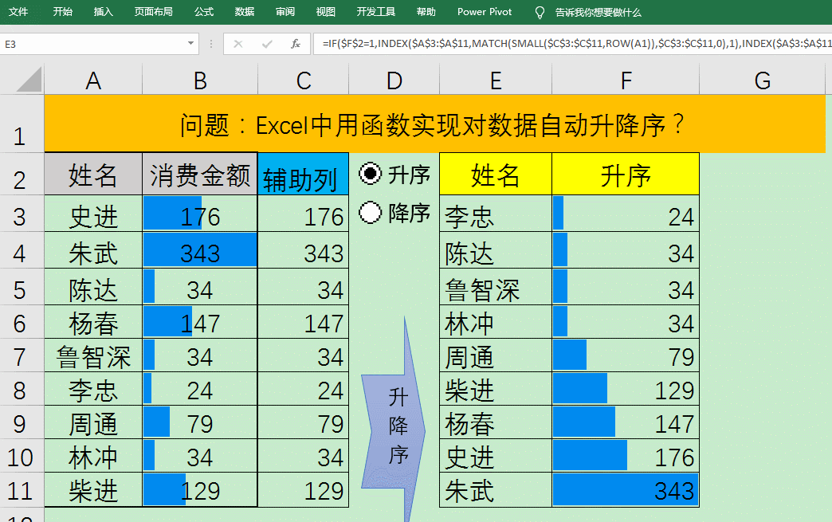The image size is (832, 522).
Task: Click cell B4 data bar 343
Action: pos(200,250)
